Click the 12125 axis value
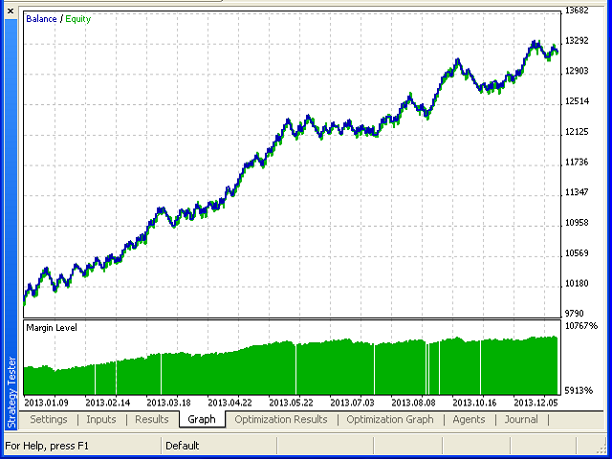612x459 pixels. coord(577,132)
